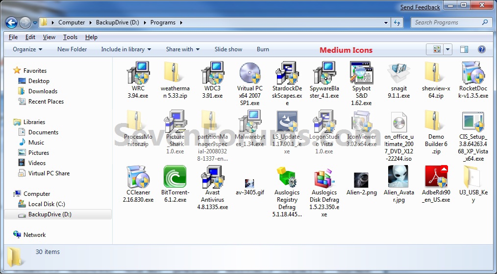Expand the arrow after Computer in address bar
Screen dimensions: 497x274
90,23
